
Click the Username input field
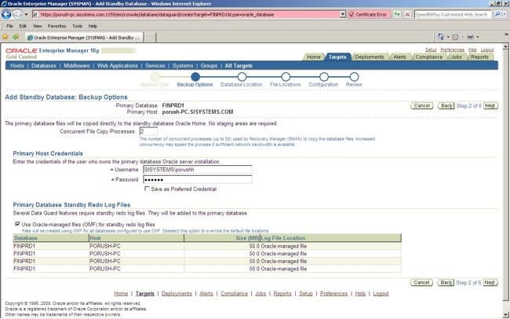tap(198, 170)
